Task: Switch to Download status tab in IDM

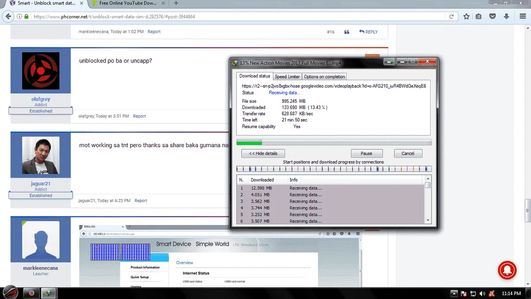Action: click(254, 76)
